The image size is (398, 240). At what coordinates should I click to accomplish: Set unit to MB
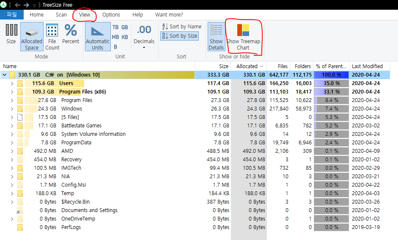click(x=115, y=37)
